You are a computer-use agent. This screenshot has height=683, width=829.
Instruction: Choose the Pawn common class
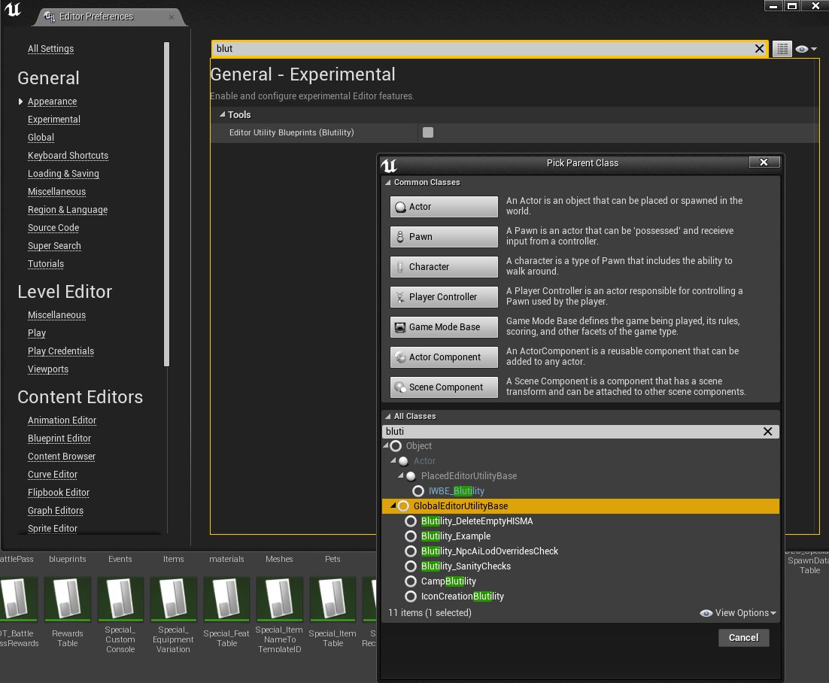pos(444,237)
